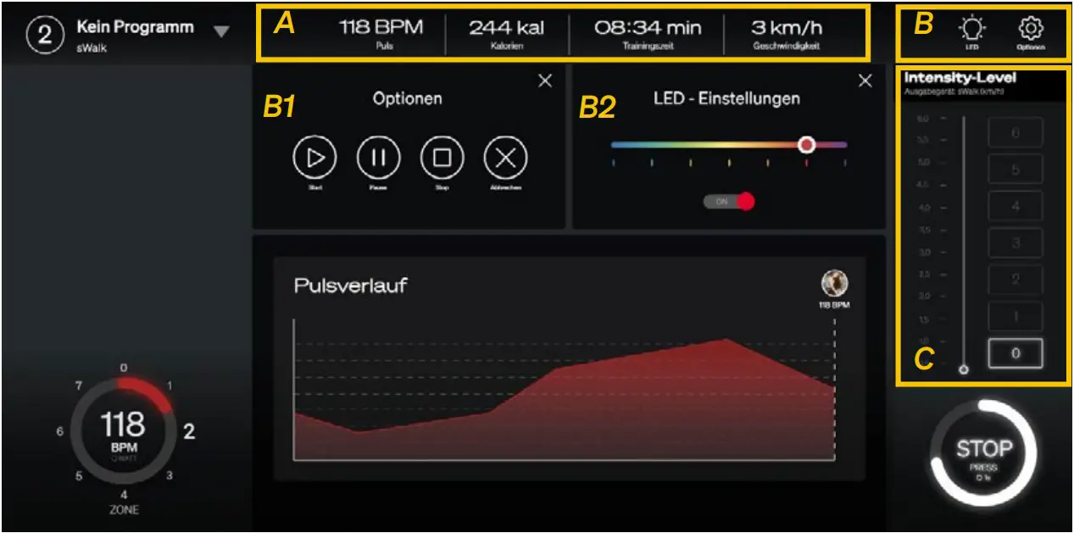This screenshot has width=1074, height=533.
Task: Click the Pulsverlauf chart title
Action: [x=350, y=285]
